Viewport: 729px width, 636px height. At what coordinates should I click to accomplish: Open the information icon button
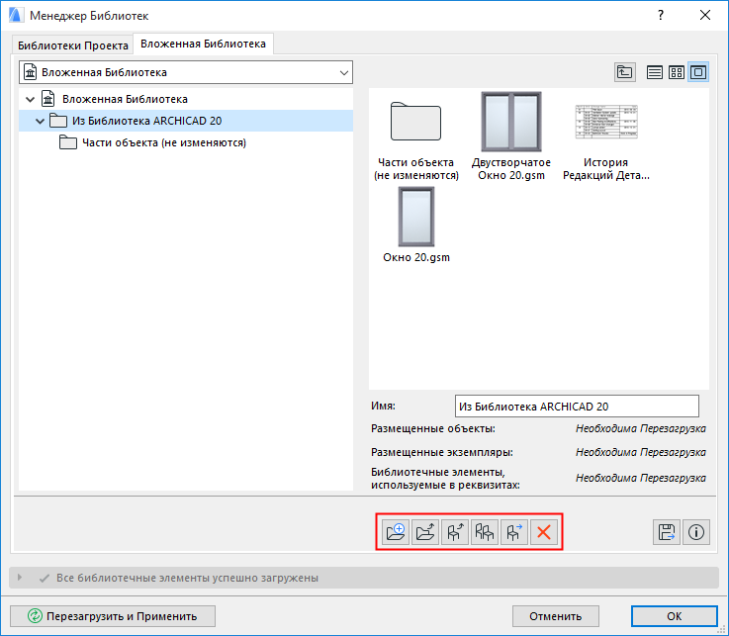696,532
